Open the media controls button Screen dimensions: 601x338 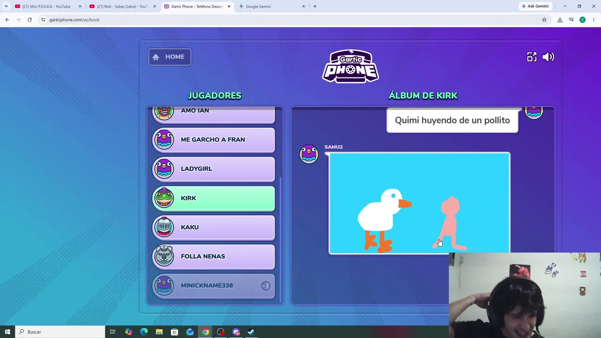[x=571, y=20]
